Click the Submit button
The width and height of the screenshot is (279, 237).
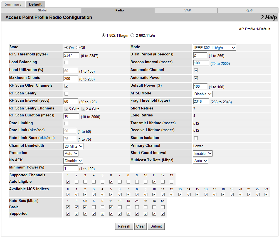point(156,226)
